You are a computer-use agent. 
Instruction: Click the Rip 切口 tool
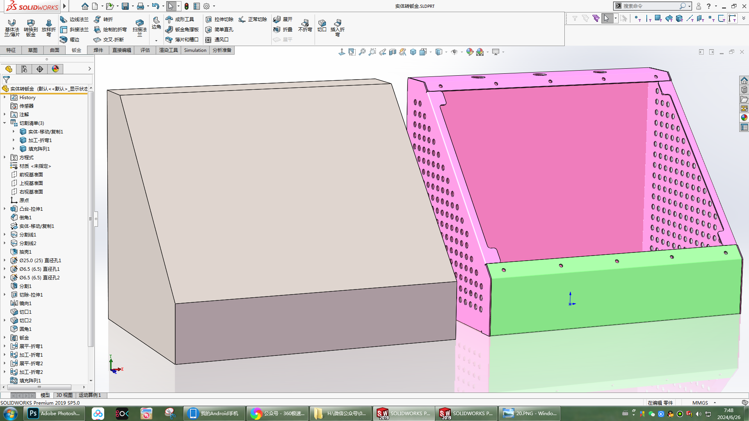click(322, 25)
